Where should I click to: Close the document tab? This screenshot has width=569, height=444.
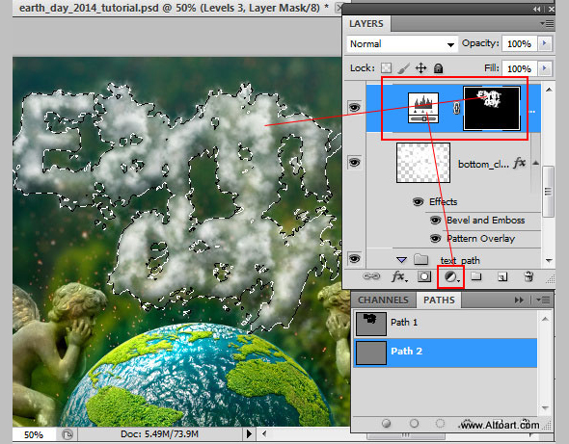click(339, 8)
